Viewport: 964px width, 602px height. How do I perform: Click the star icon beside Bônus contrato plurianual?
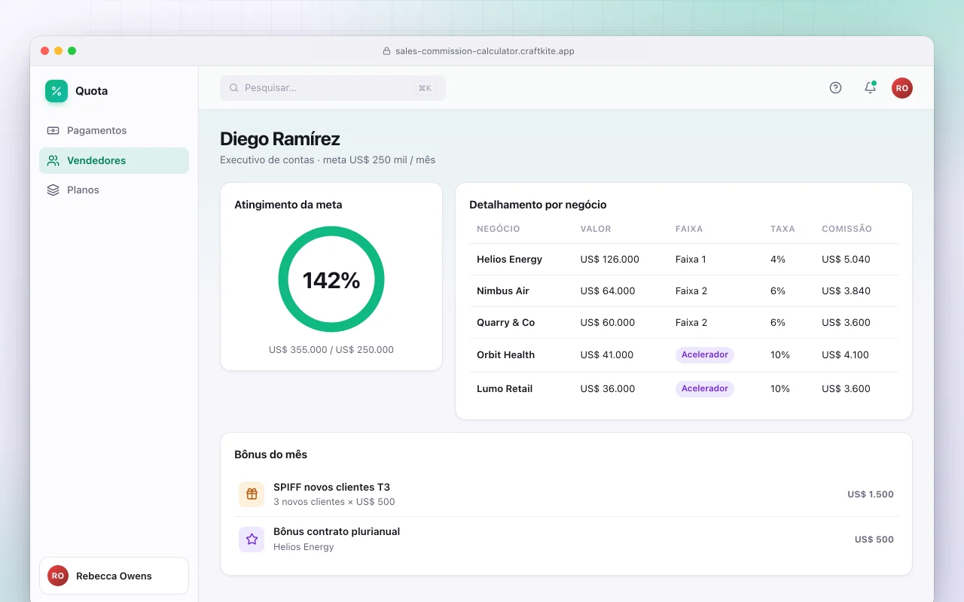point(252,540)
